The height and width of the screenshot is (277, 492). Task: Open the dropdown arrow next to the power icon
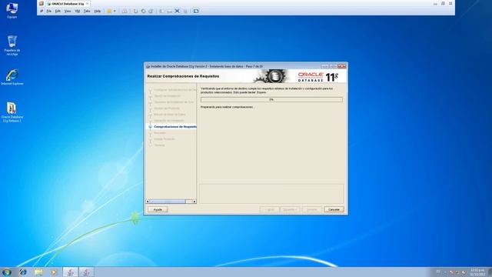coord(115,11)
